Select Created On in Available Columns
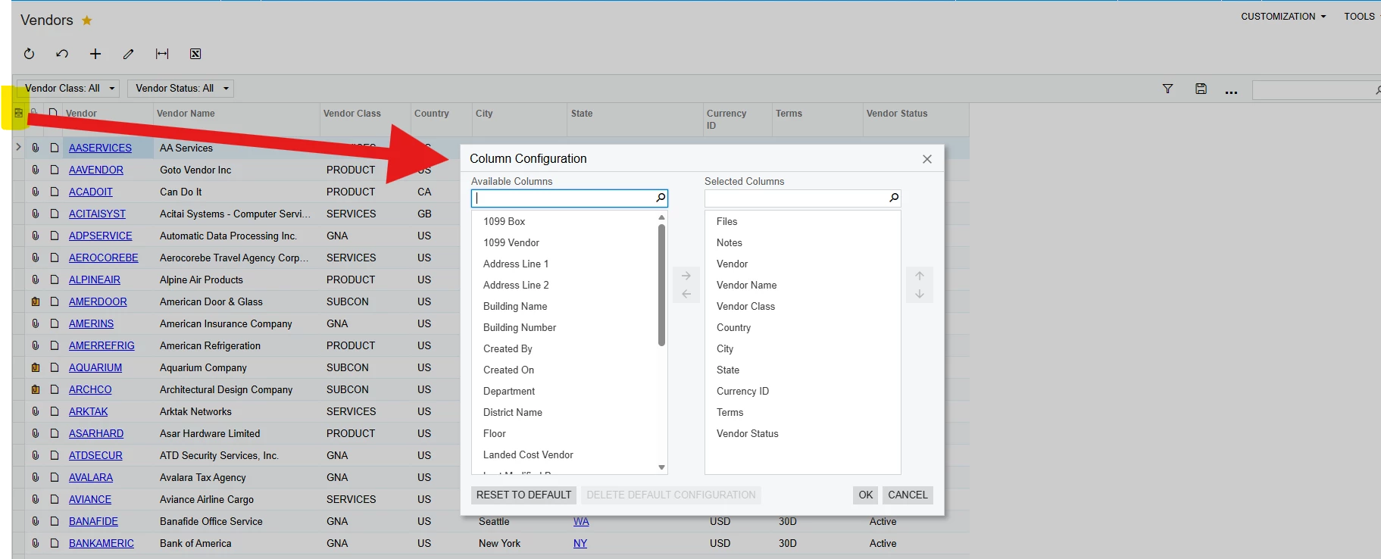 click(508, 370)
